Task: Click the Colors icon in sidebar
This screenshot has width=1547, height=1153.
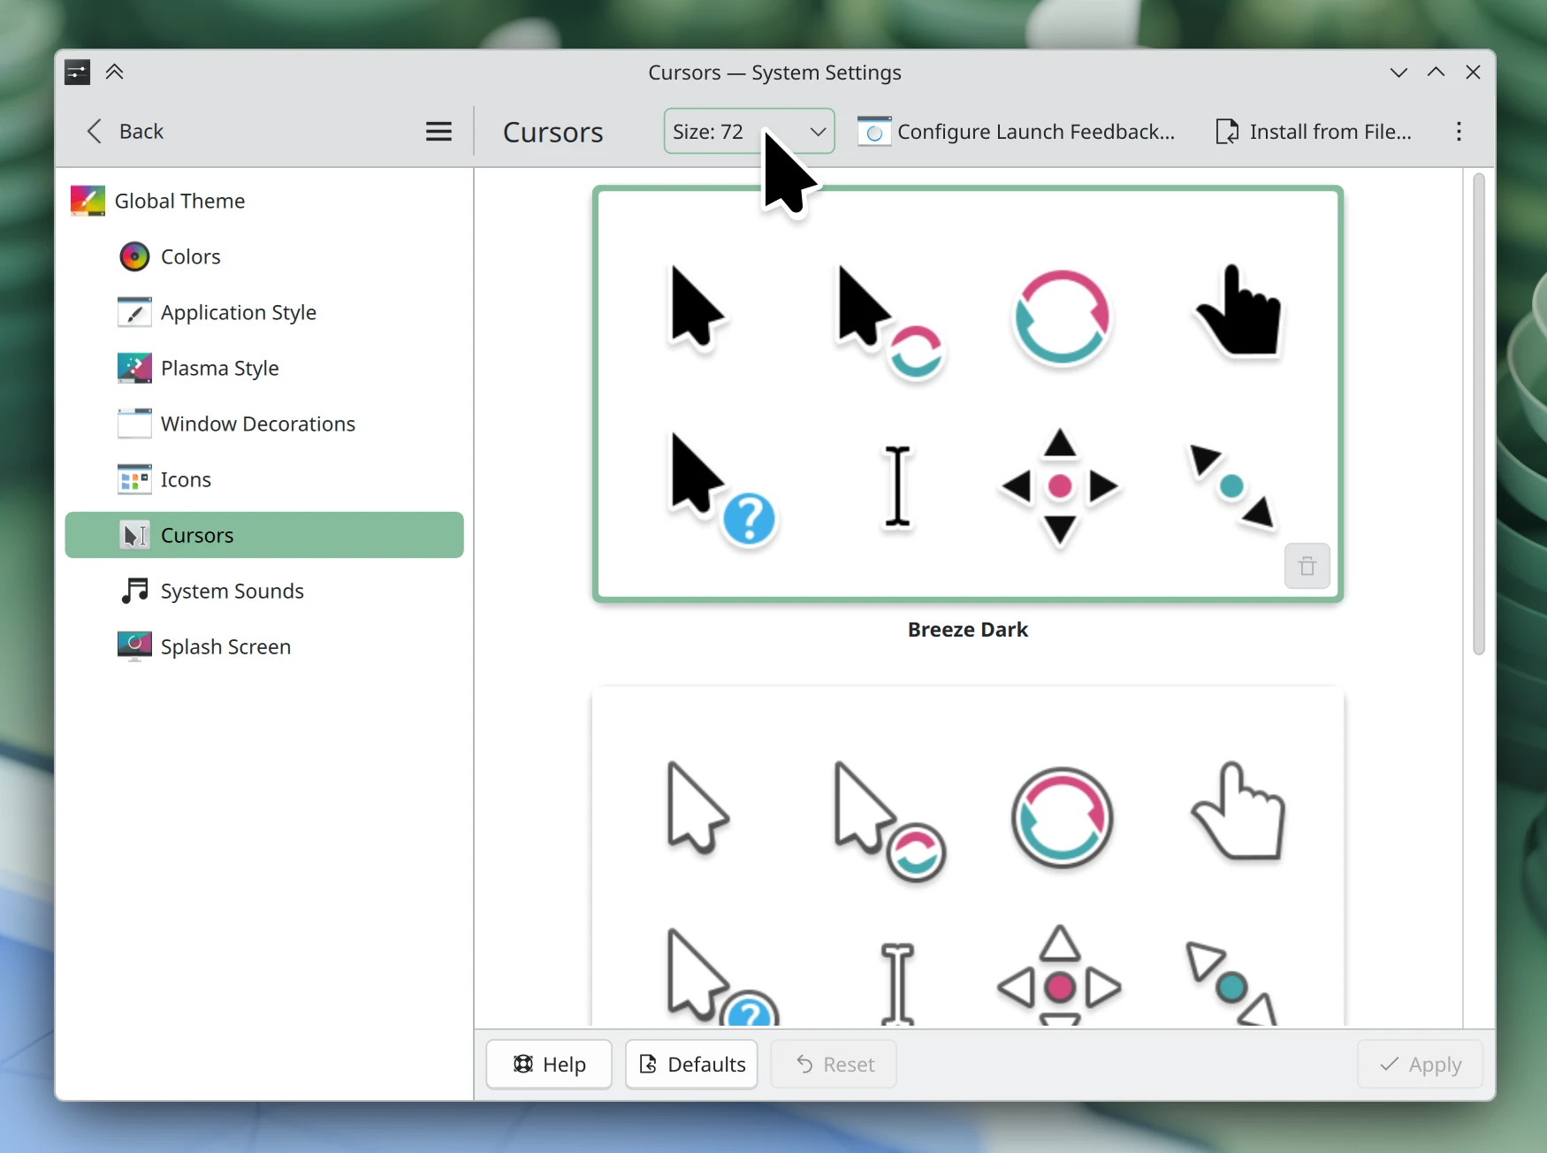Action: click(134, 256)
